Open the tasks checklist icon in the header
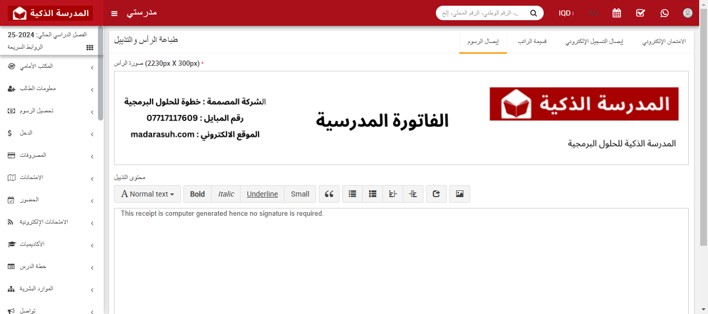708x314 pixels. (x=640, y=13)
